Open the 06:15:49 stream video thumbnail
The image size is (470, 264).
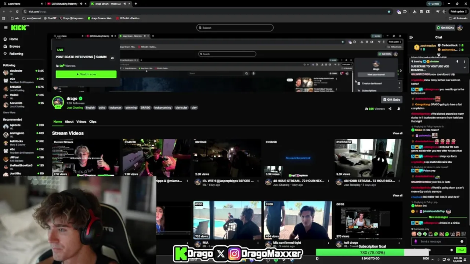click(227, 158)
